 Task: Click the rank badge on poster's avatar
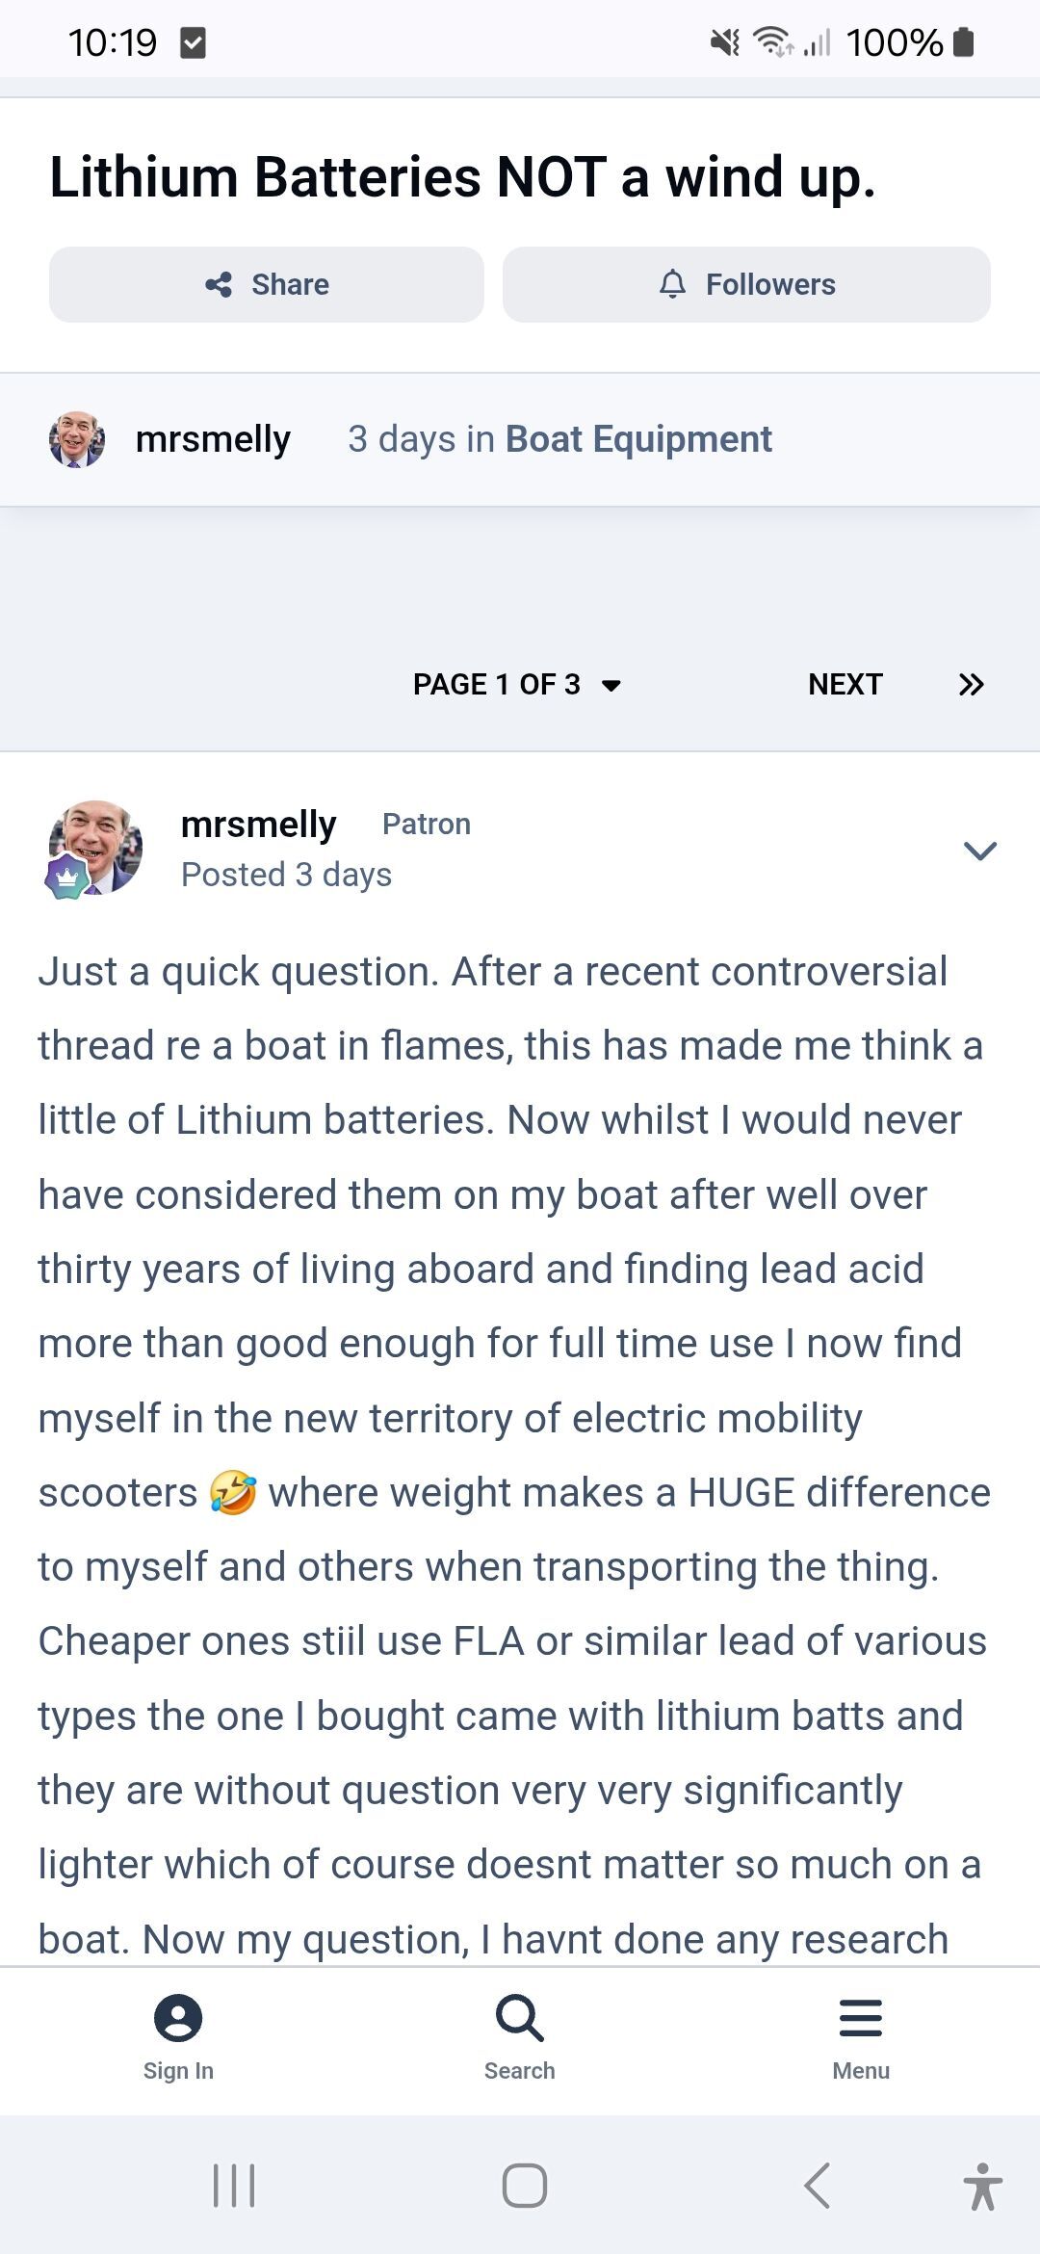point(67,877)
